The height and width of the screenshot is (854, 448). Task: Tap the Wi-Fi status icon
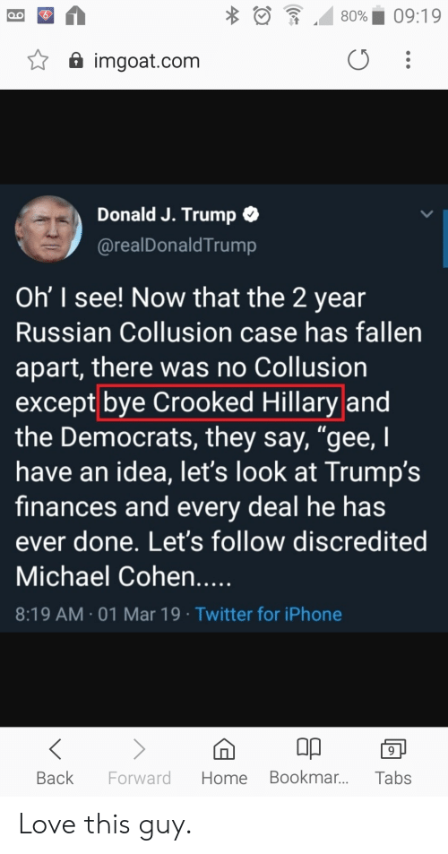tap(293, 16)
